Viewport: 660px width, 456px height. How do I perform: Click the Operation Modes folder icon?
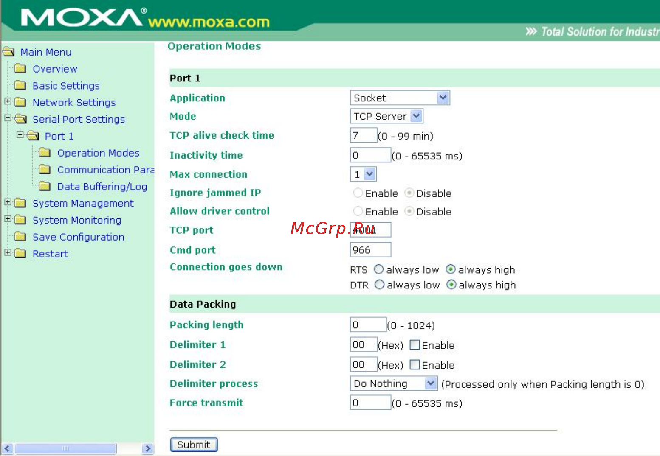[x=45, y=153]
